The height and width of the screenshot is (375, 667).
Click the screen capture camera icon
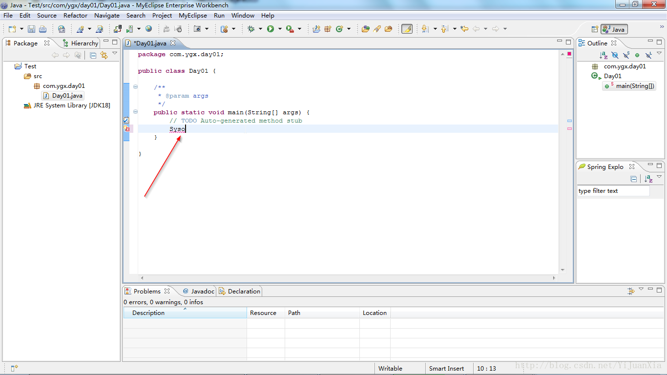(197, 29)
